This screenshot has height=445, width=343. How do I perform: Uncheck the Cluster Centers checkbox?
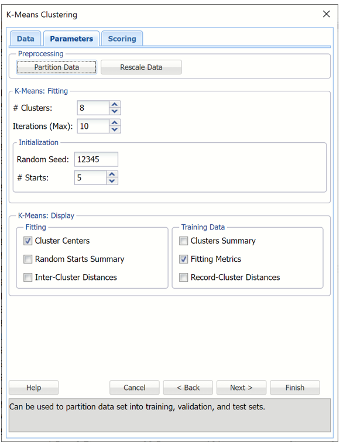(28, 241)
